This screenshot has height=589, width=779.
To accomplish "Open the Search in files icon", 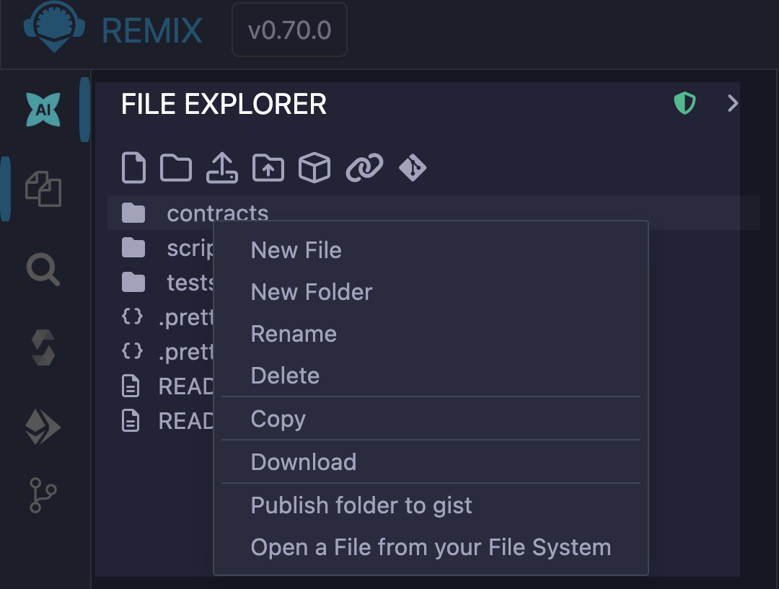I will 43,270.
